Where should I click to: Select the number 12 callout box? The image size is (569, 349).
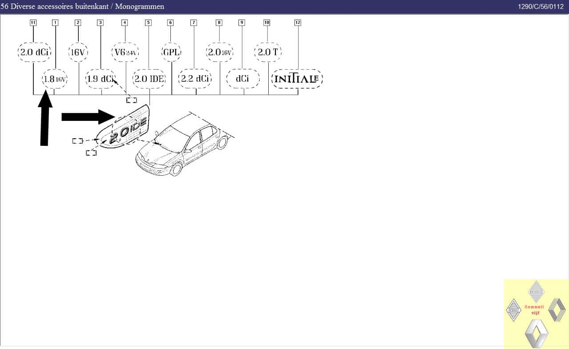click(298, 23)
